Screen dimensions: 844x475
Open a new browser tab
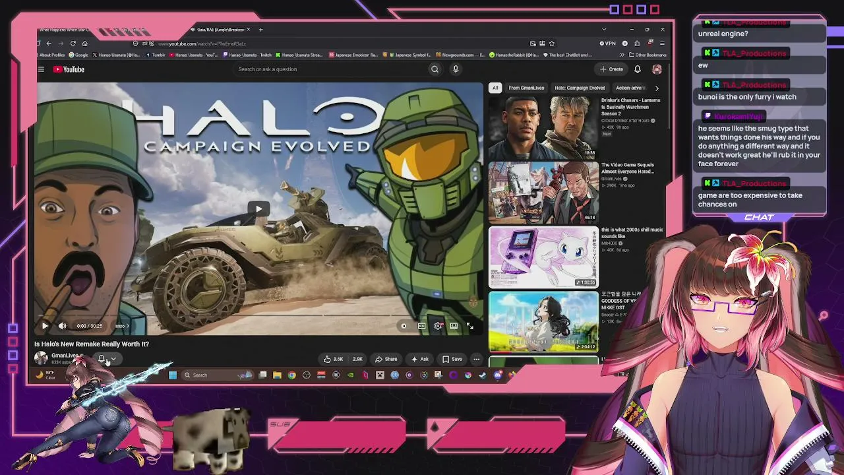(x=260, y=30)
